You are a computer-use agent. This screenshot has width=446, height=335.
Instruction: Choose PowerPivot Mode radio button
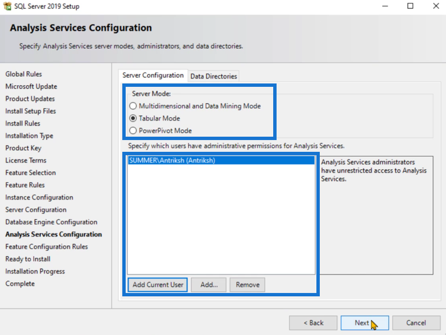coord(133,131)
